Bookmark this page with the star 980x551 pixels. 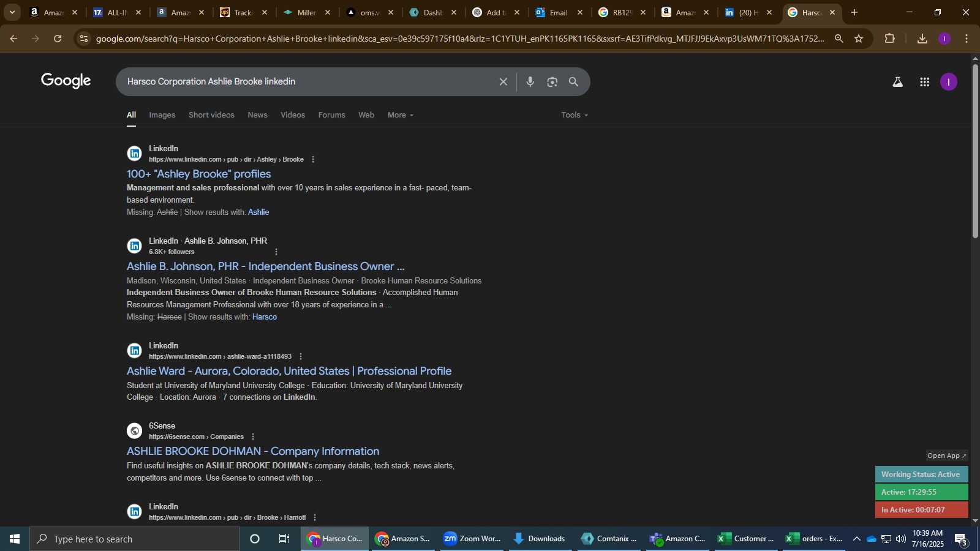click(859, 39)
